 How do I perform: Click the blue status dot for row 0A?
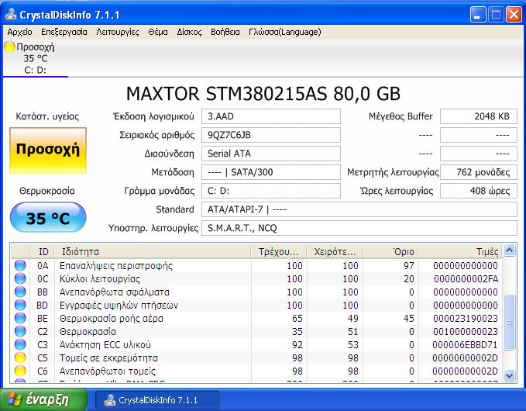(21, 265)
